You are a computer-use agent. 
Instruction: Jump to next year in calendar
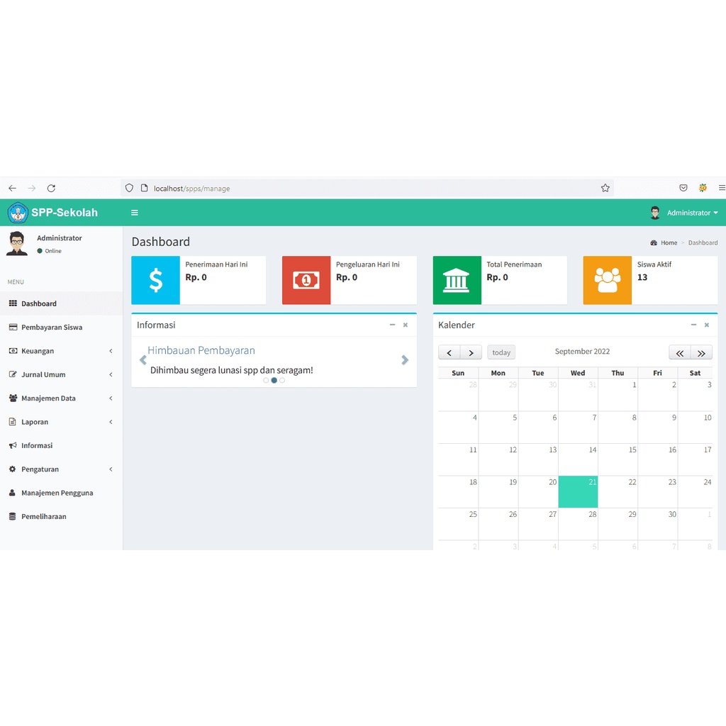(x=701, y=352)
